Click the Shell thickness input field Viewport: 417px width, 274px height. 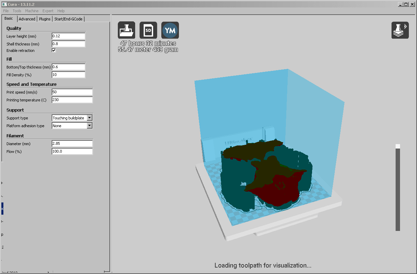pyautogui.click(x=68, y=44)
